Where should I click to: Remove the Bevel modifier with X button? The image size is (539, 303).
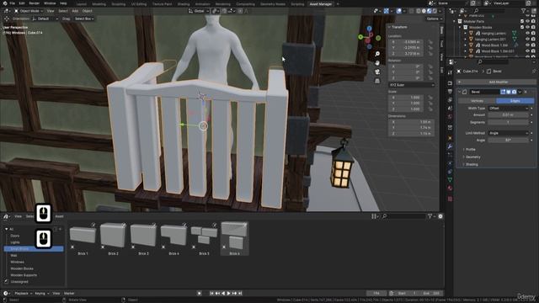coord(526,92)
